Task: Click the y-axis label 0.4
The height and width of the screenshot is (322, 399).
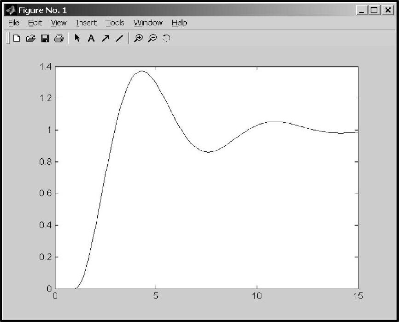Action: tap(45, 225)
